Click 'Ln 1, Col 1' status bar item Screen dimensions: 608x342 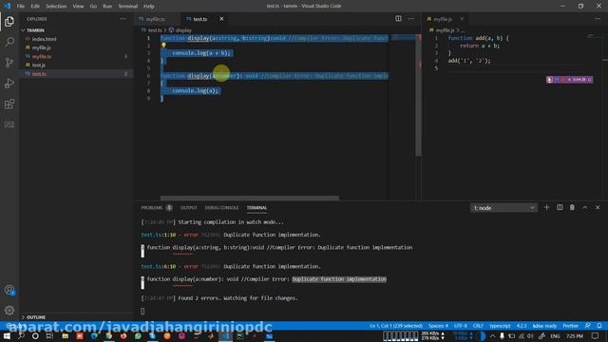tap(396, 326)
